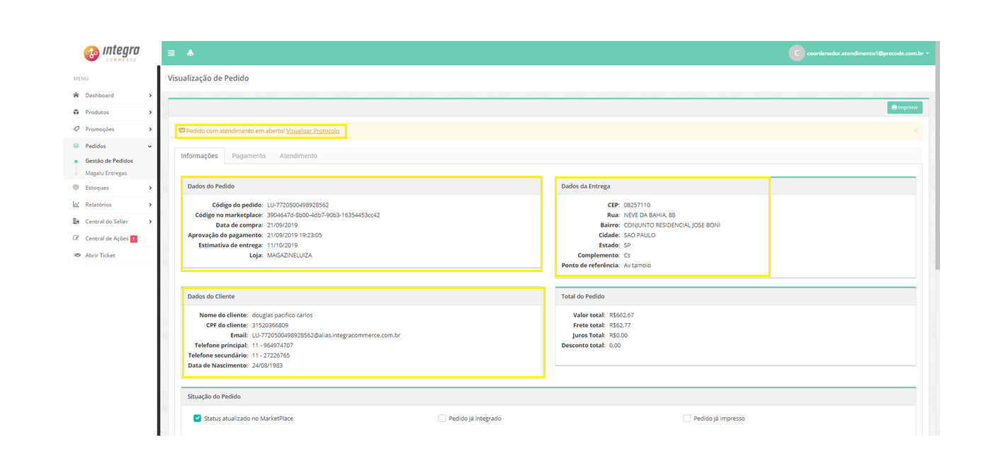Click the customer alias email address
Image resolution: width=1003 pixels, height=476 pixels.
tap(326, 335)
